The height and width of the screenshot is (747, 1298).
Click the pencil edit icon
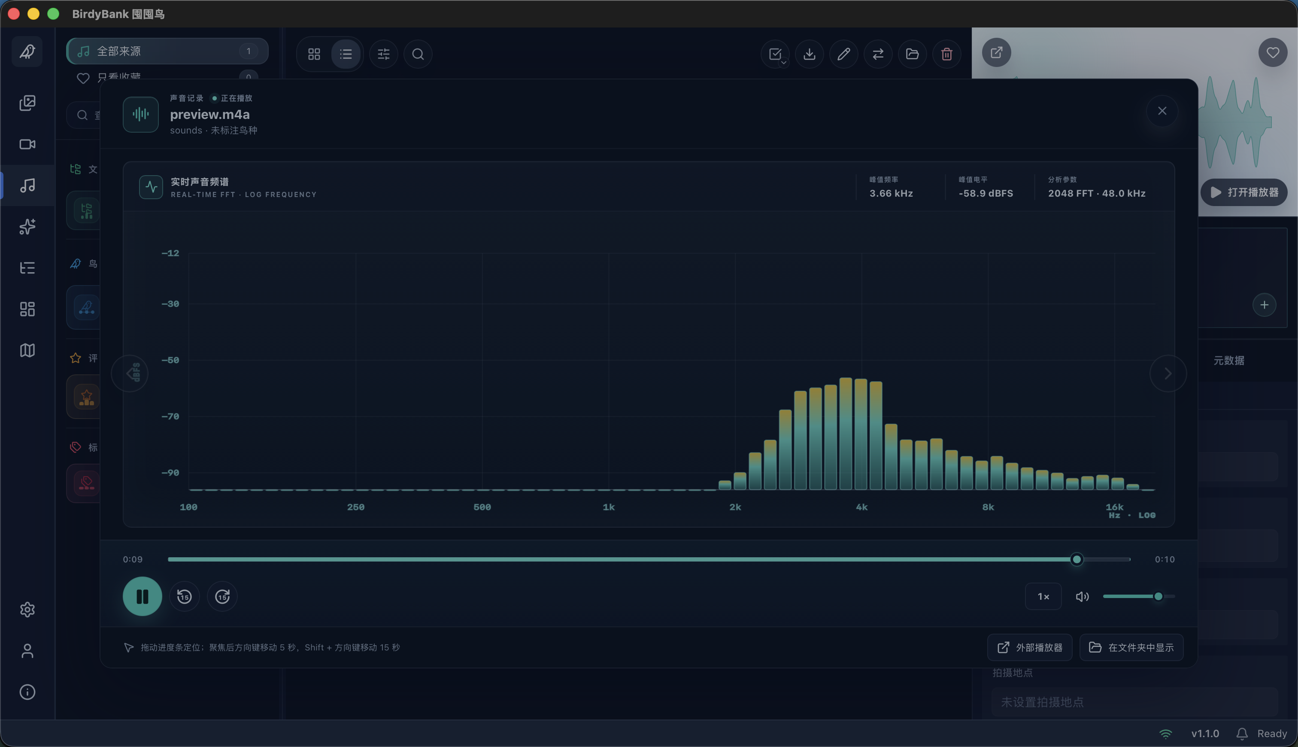coord(843,54)
